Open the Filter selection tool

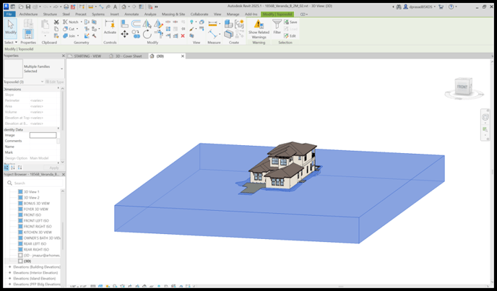pyautogui.click(x=277, y=27)
